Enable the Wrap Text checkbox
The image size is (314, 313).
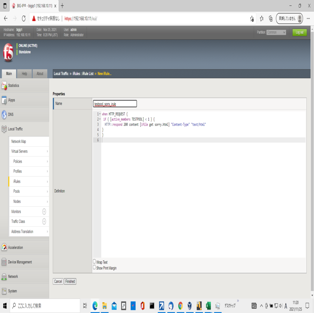point(94,261)
